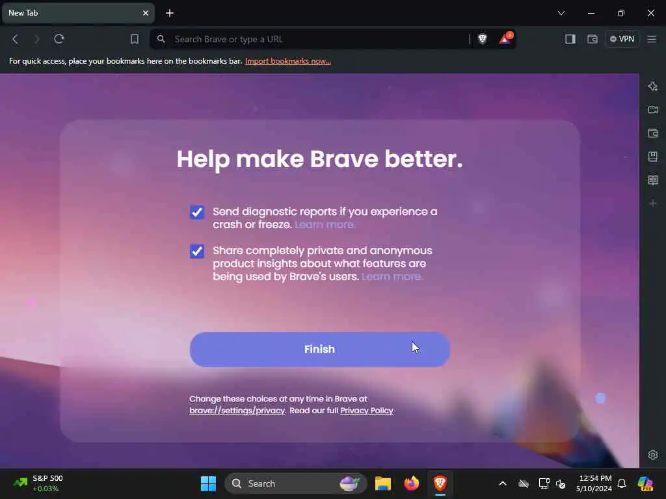Viewport: 666px width, 499px height.
Task: Open the Privacy Policy link
Action: [x=367, y=411]
